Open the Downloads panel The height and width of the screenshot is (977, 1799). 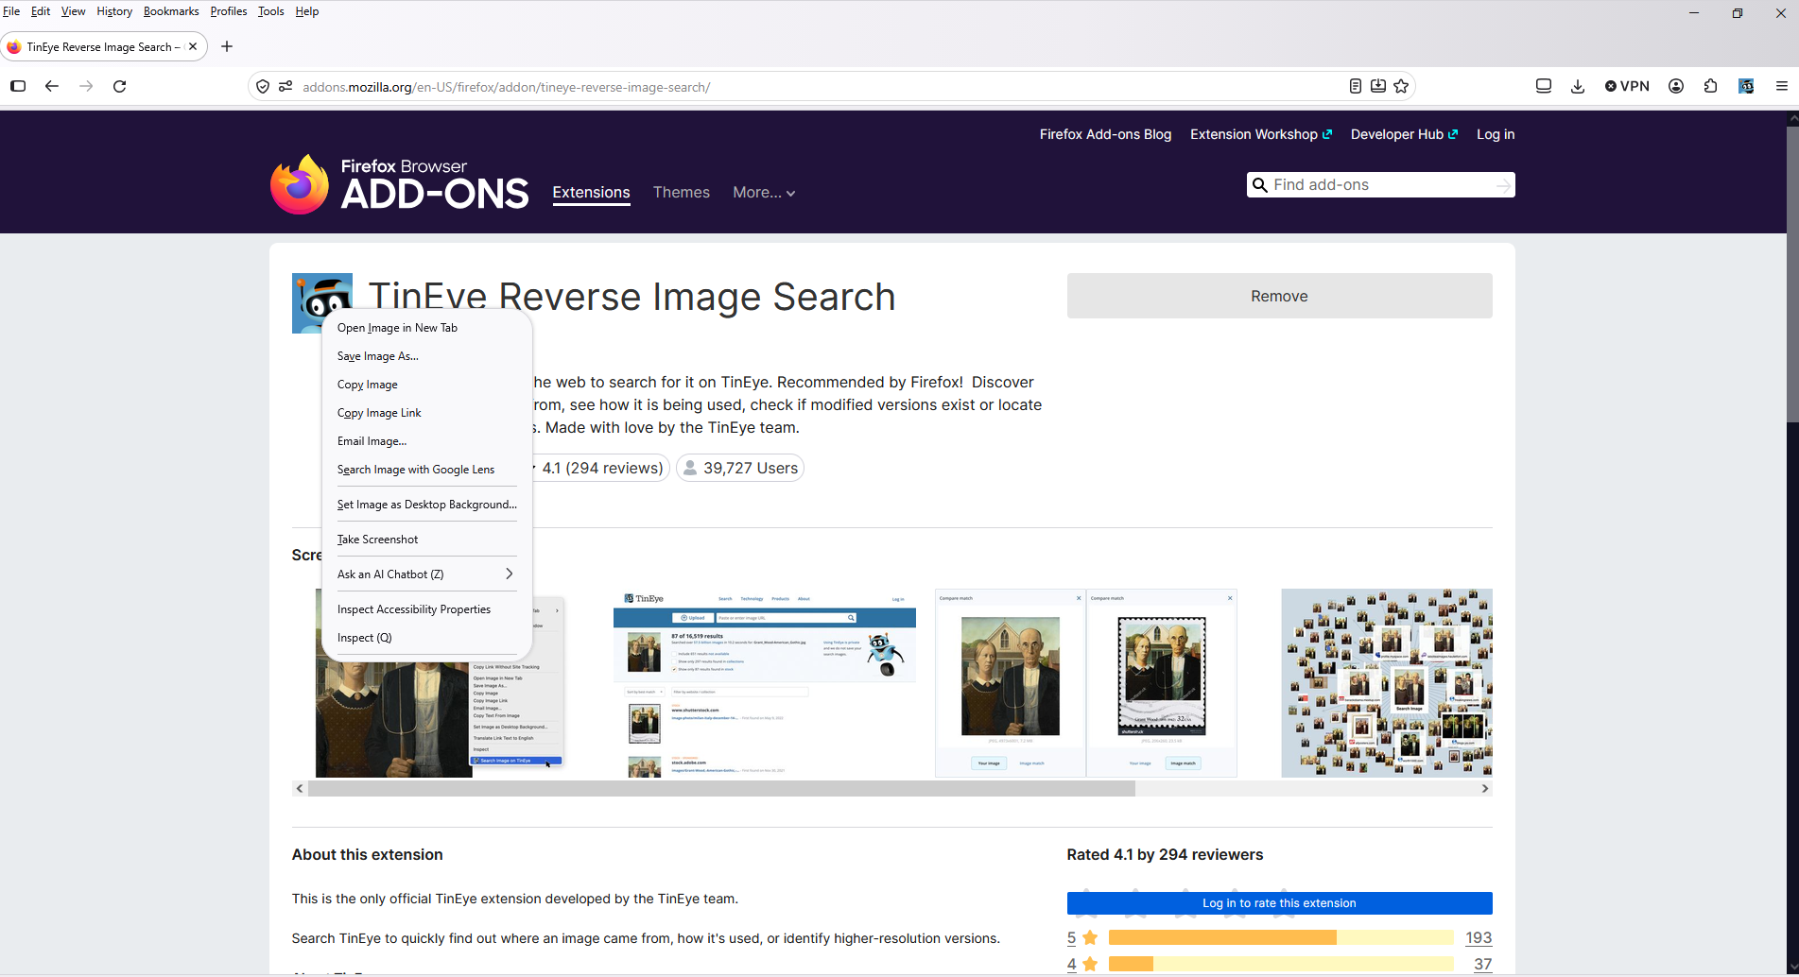pos(1578,86)
